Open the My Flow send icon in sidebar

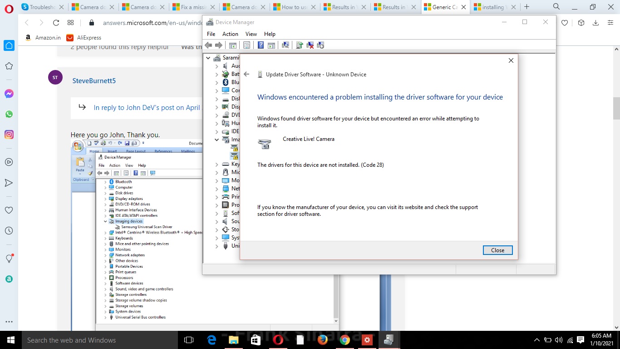click(9, 183)
